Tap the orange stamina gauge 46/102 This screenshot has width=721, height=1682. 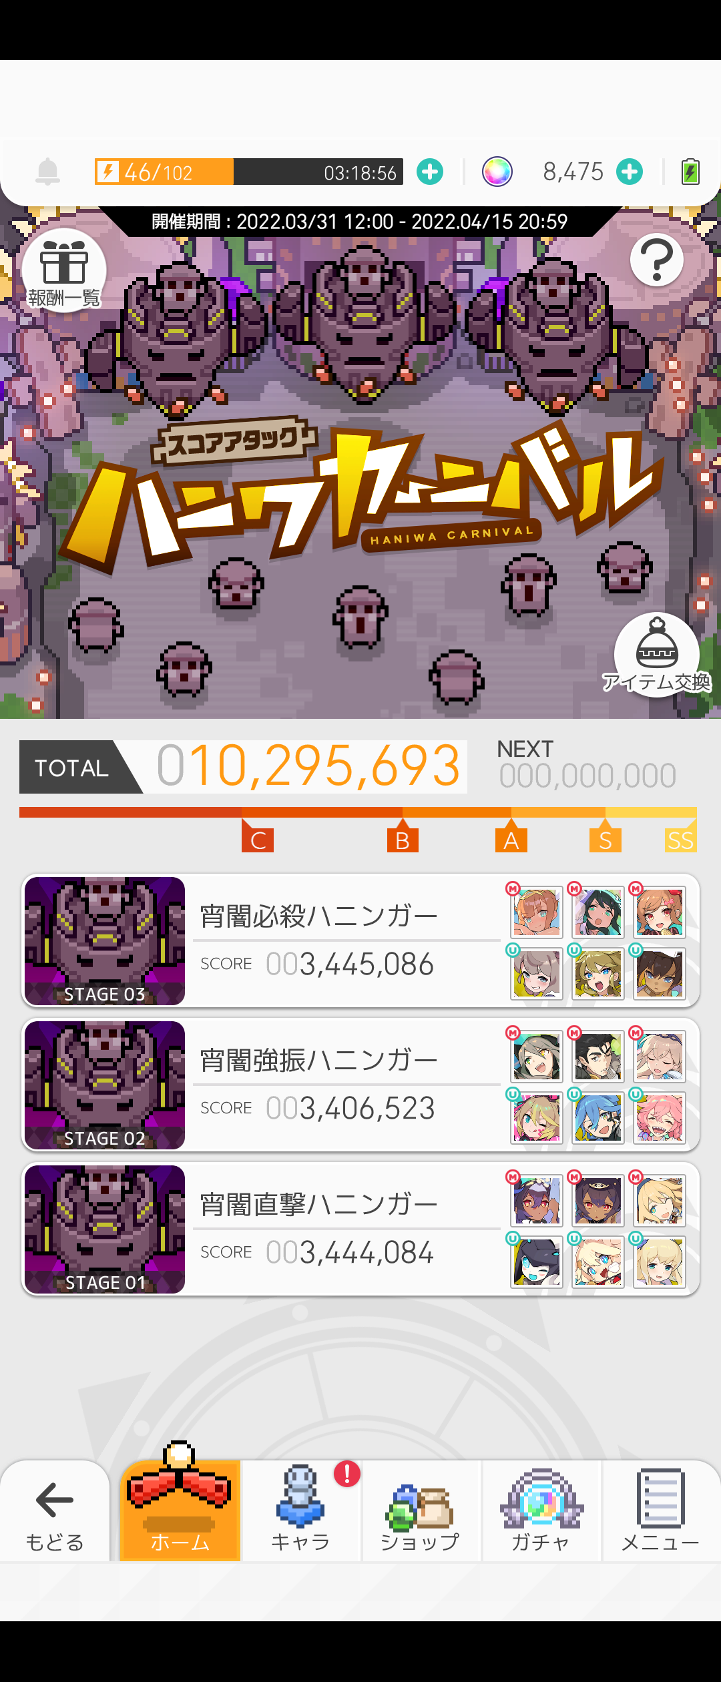point(249,172)
